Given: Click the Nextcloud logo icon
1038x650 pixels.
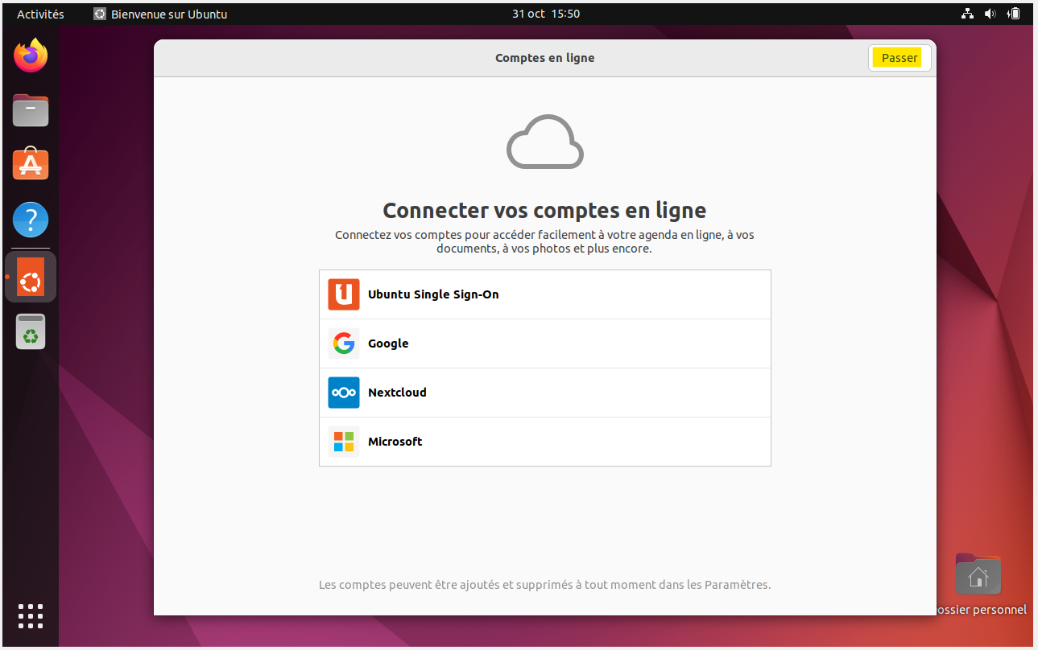Looking at the screenshot, I should click(344, 393).
